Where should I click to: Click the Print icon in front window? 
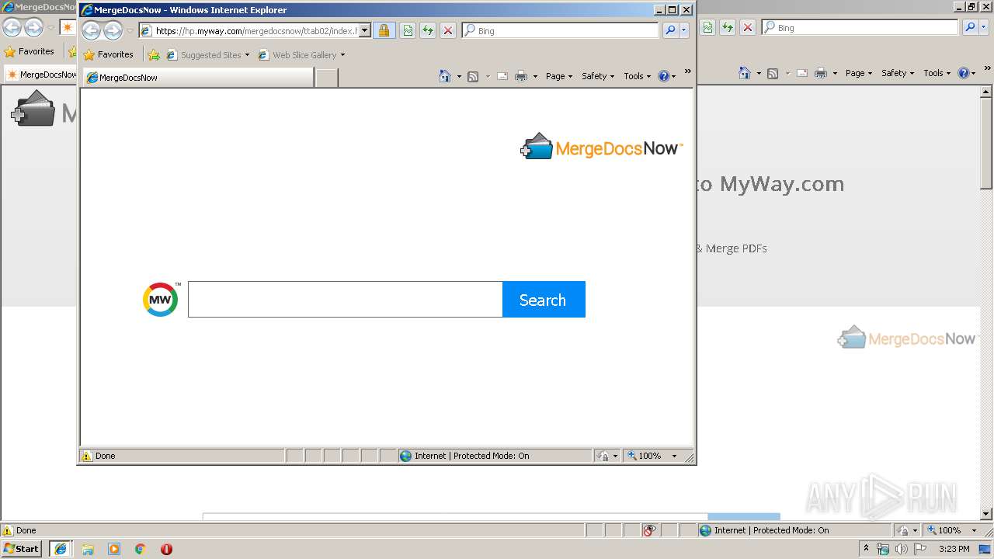[521, 75]
